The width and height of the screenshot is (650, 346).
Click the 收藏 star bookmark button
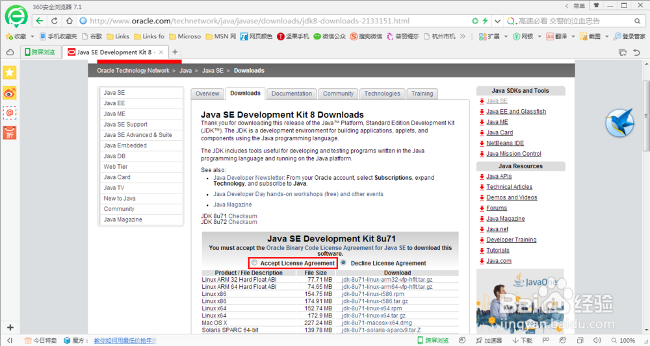[x=16, y=36]
